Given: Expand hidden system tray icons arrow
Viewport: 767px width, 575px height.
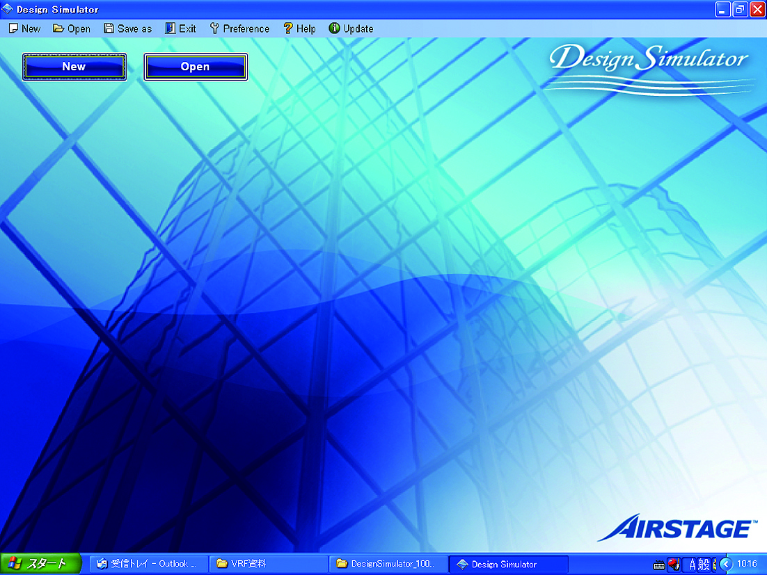Looking at the screenshot, I should pos(726,564).
